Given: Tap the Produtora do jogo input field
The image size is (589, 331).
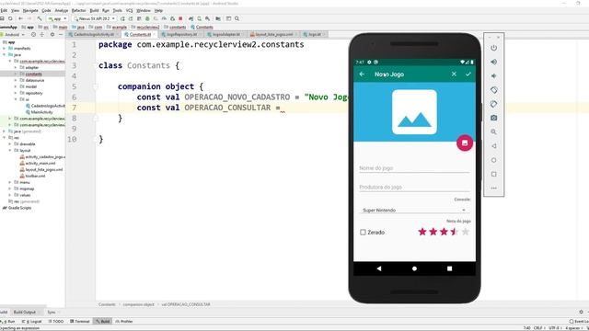Looking at the screenshot, I should pyautogui.click(x=414, y=187).
